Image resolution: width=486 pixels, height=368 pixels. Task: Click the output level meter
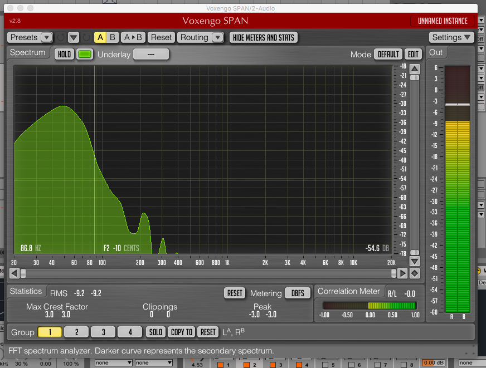point(458,189)
